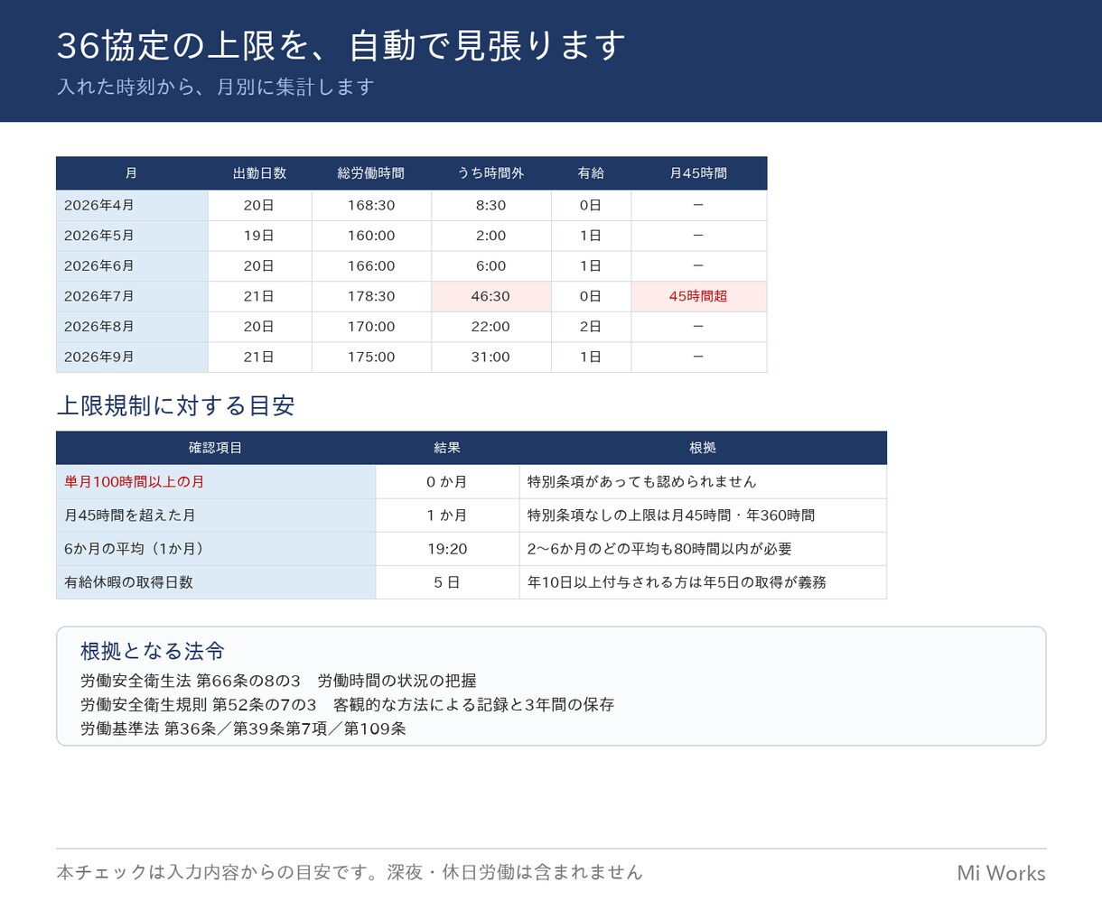The height and width of the screenshot is (910, 1102).
Task: Select the 確認項目 column header
Action: 216,448
